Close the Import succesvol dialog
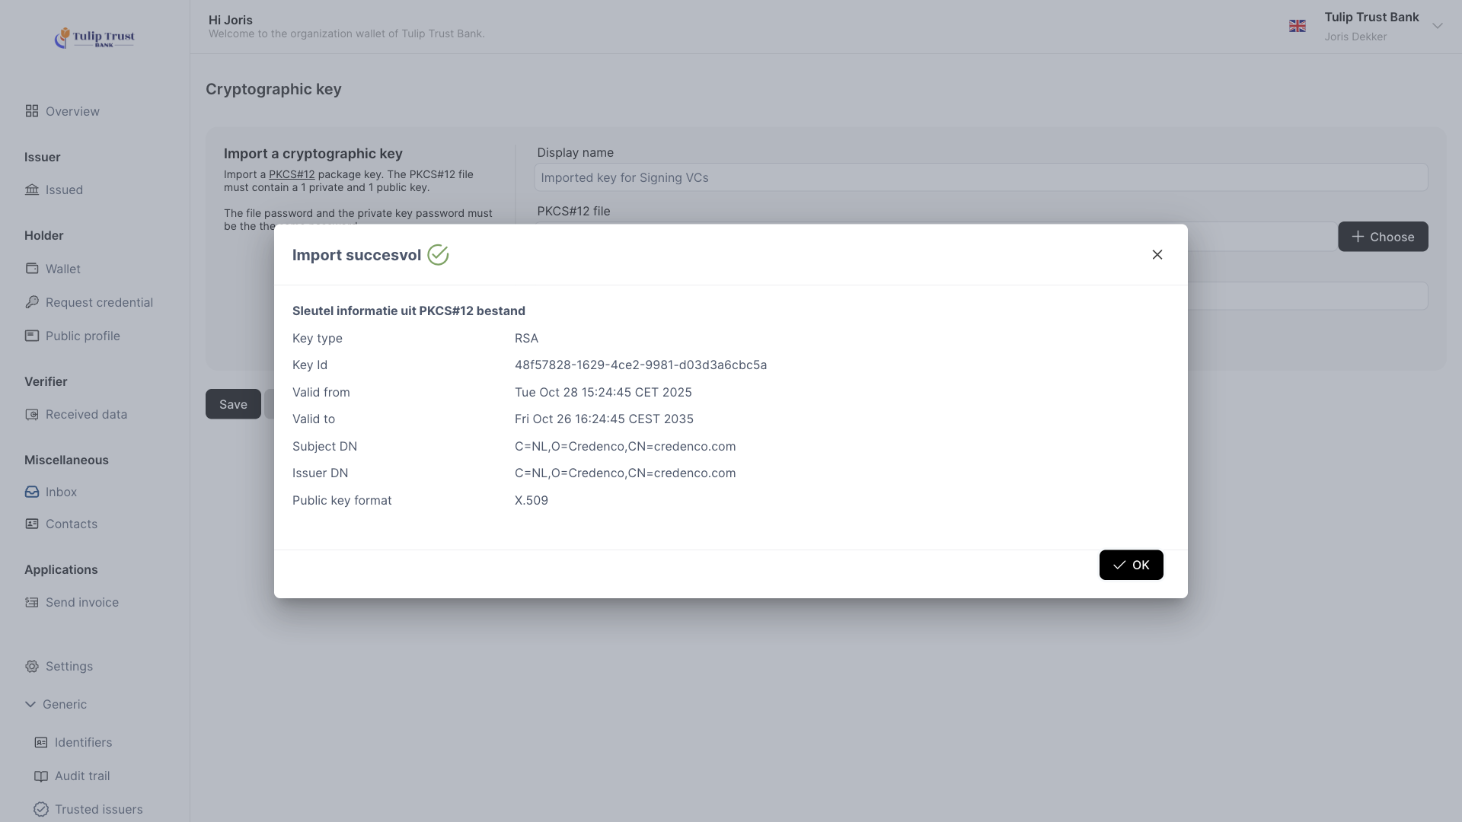 [x=1157, y=255]
